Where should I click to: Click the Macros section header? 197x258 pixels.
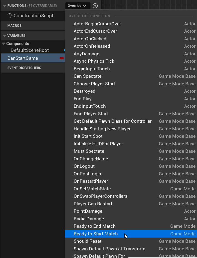point(14,26)
